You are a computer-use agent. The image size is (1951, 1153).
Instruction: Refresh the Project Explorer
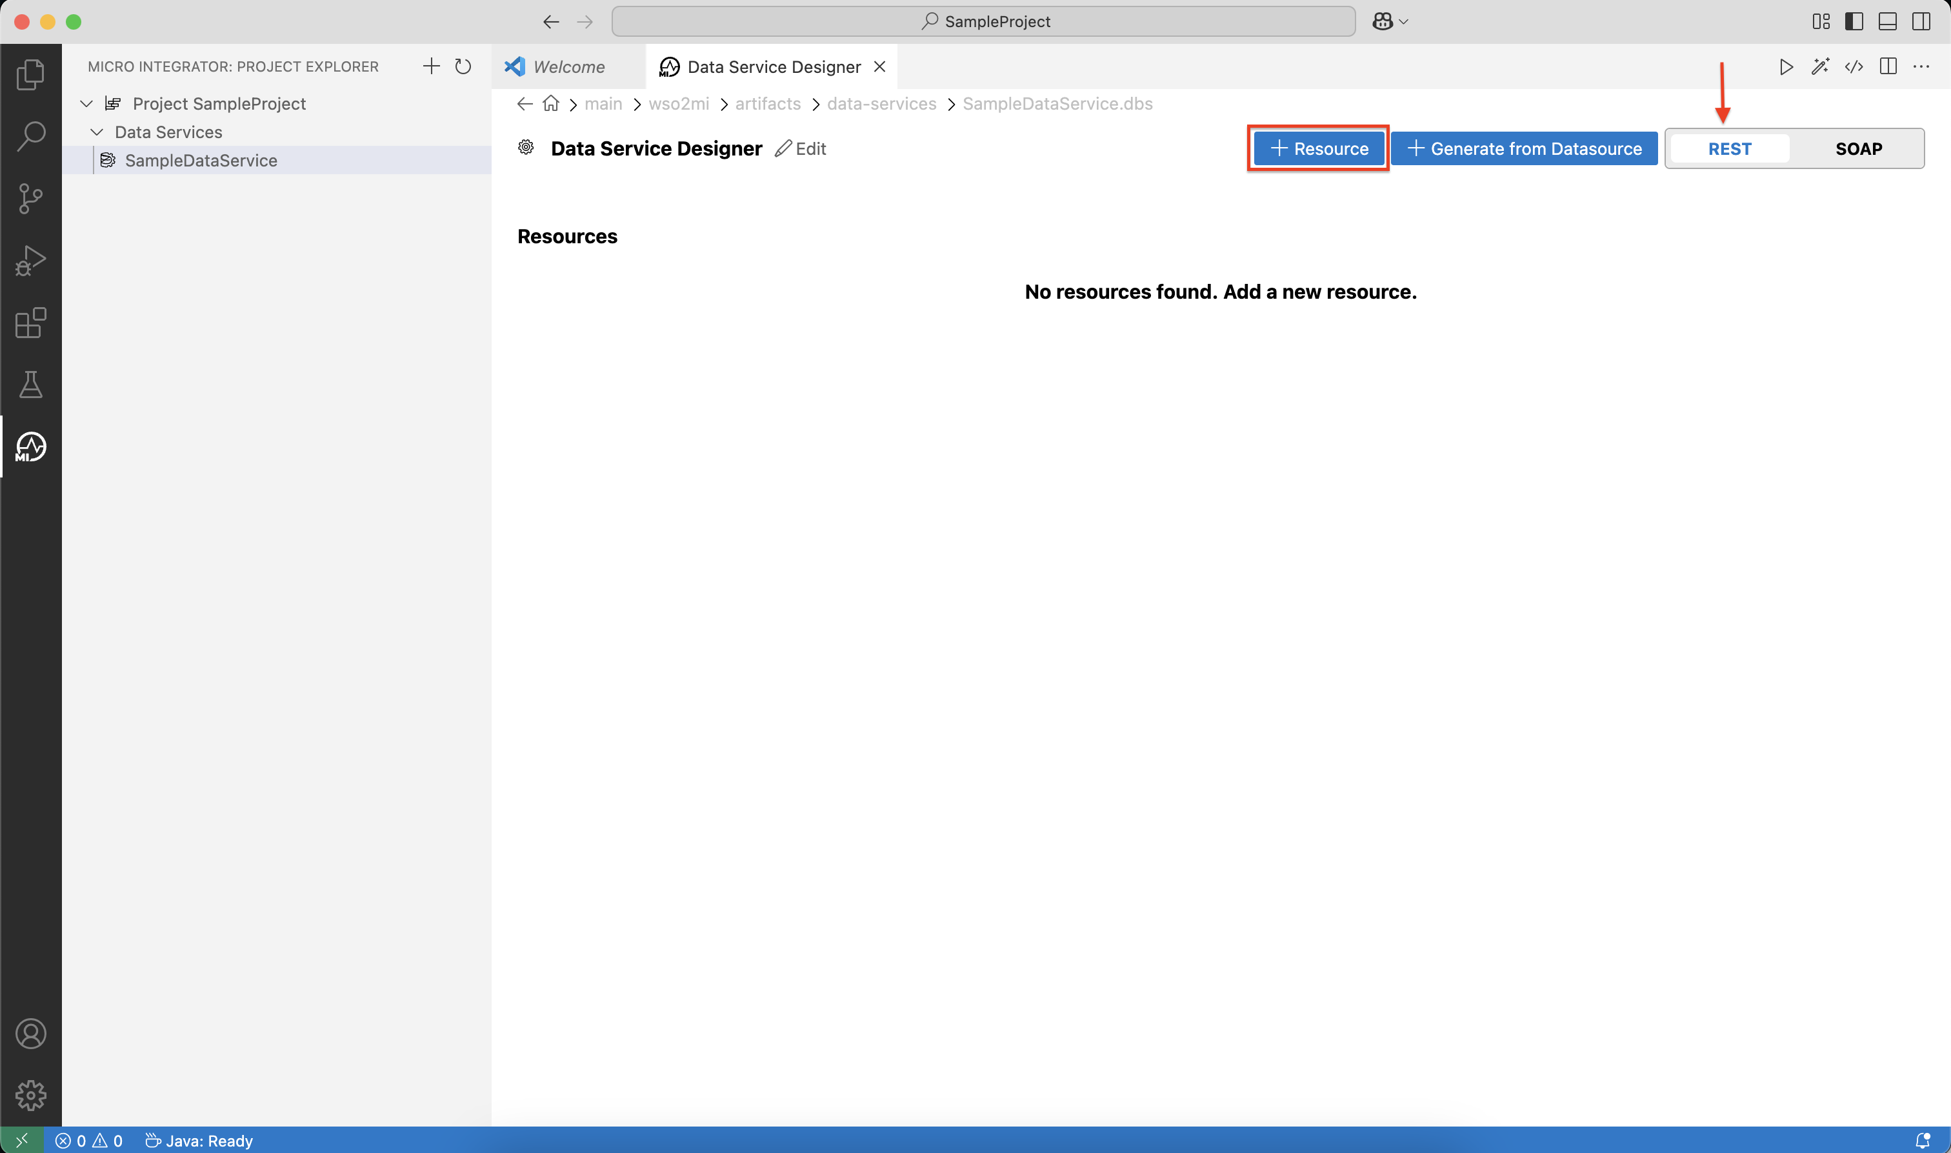463,67
